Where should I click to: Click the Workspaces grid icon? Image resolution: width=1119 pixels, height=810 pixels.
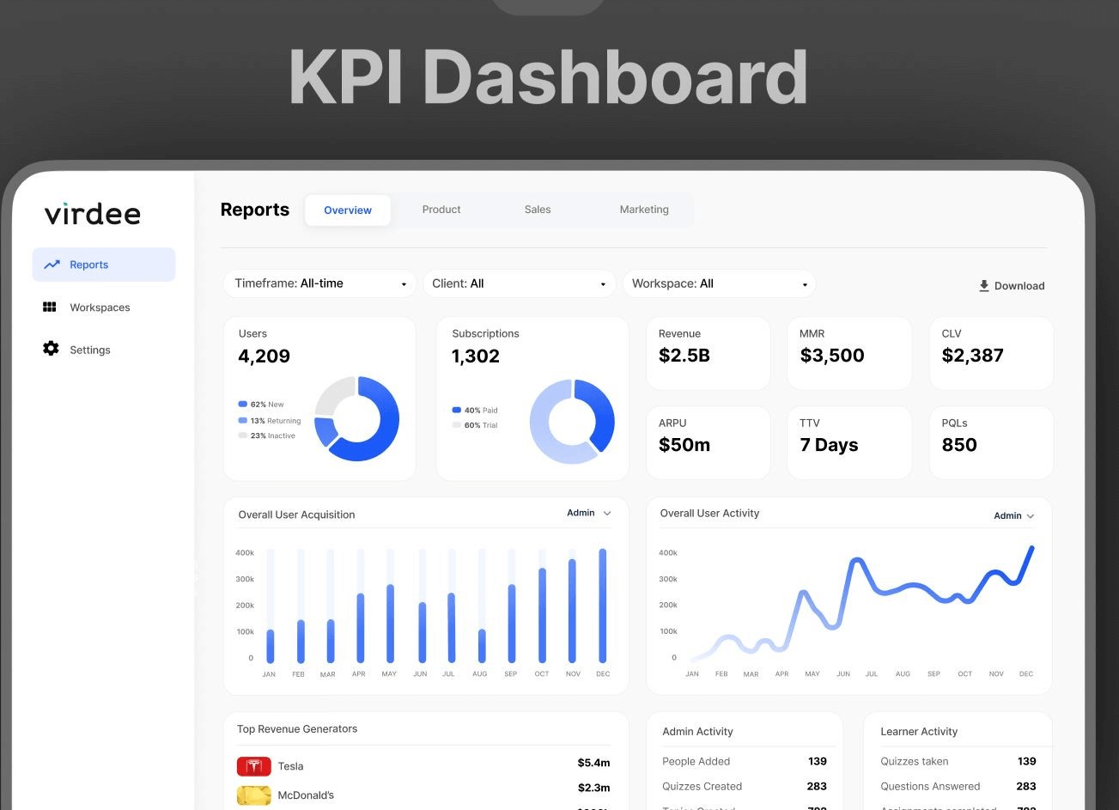click(x=50, y=307)
